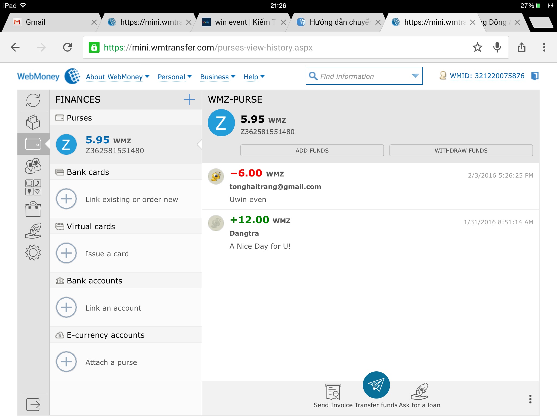557x417 pixels.
Task: Click the blue door icon beside WMID
Action: pyautogui.click(x=535, y=76)
